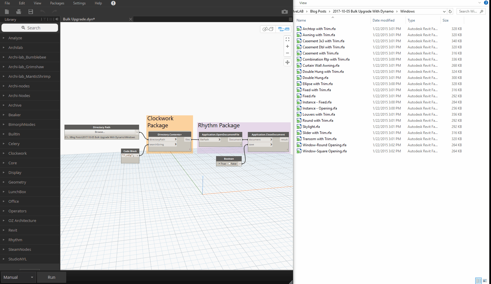Open the Settings menu
The width and height of the screenshot is (491, 284).
[x=79, y=3]
